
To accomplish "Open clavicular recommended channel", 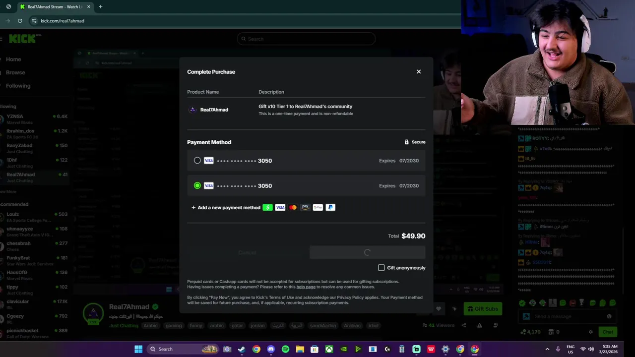I will [x=34, y=304].
